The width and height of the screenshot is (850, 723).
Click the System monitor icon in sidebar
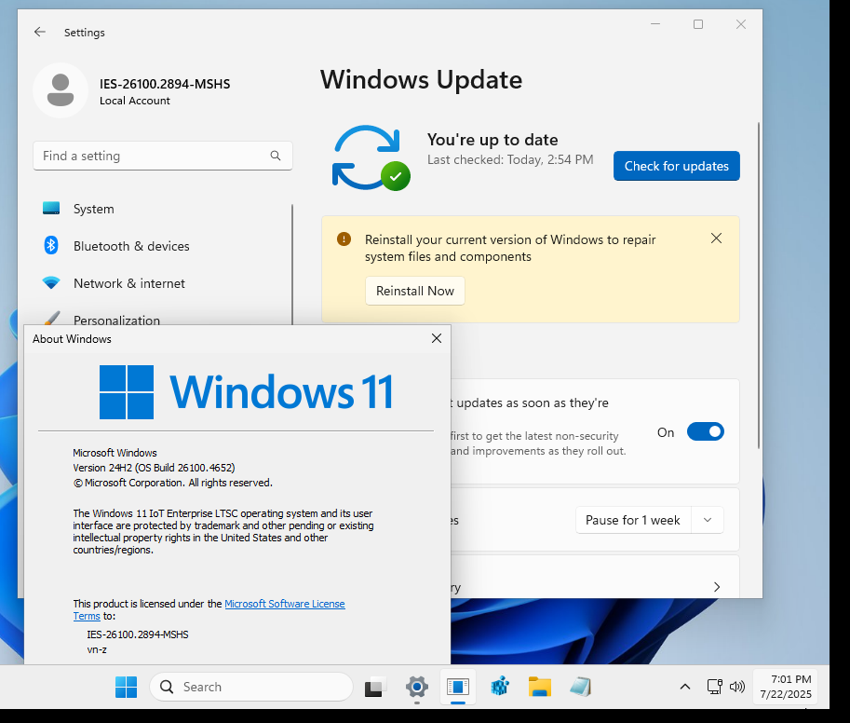[x=51, y=209]
